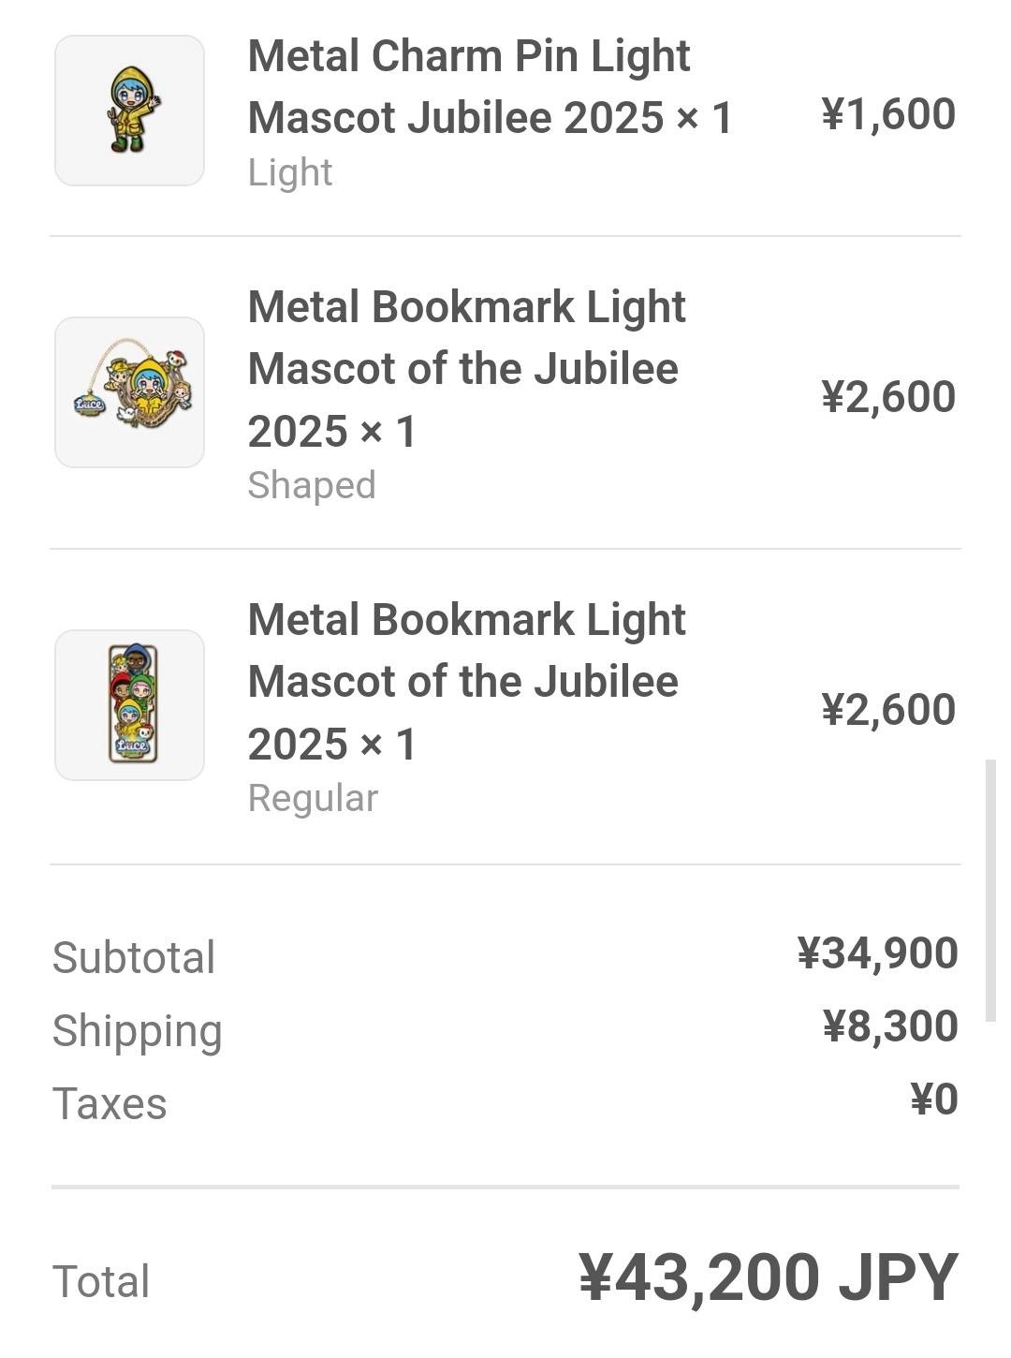The height and width of the screenshot is (1358, 1011).
Task: Tap the Metal Charm Pin product thumbnail
Action: (x=129, y=111)
